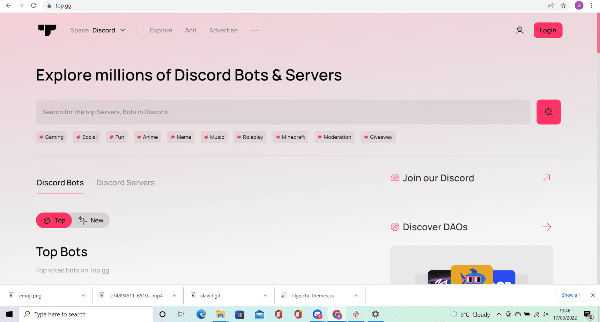Image resolution: width=600 pixels, height=322 pixels.
Task: Filter by the Giveaway tag
Action: click(378, 137)
